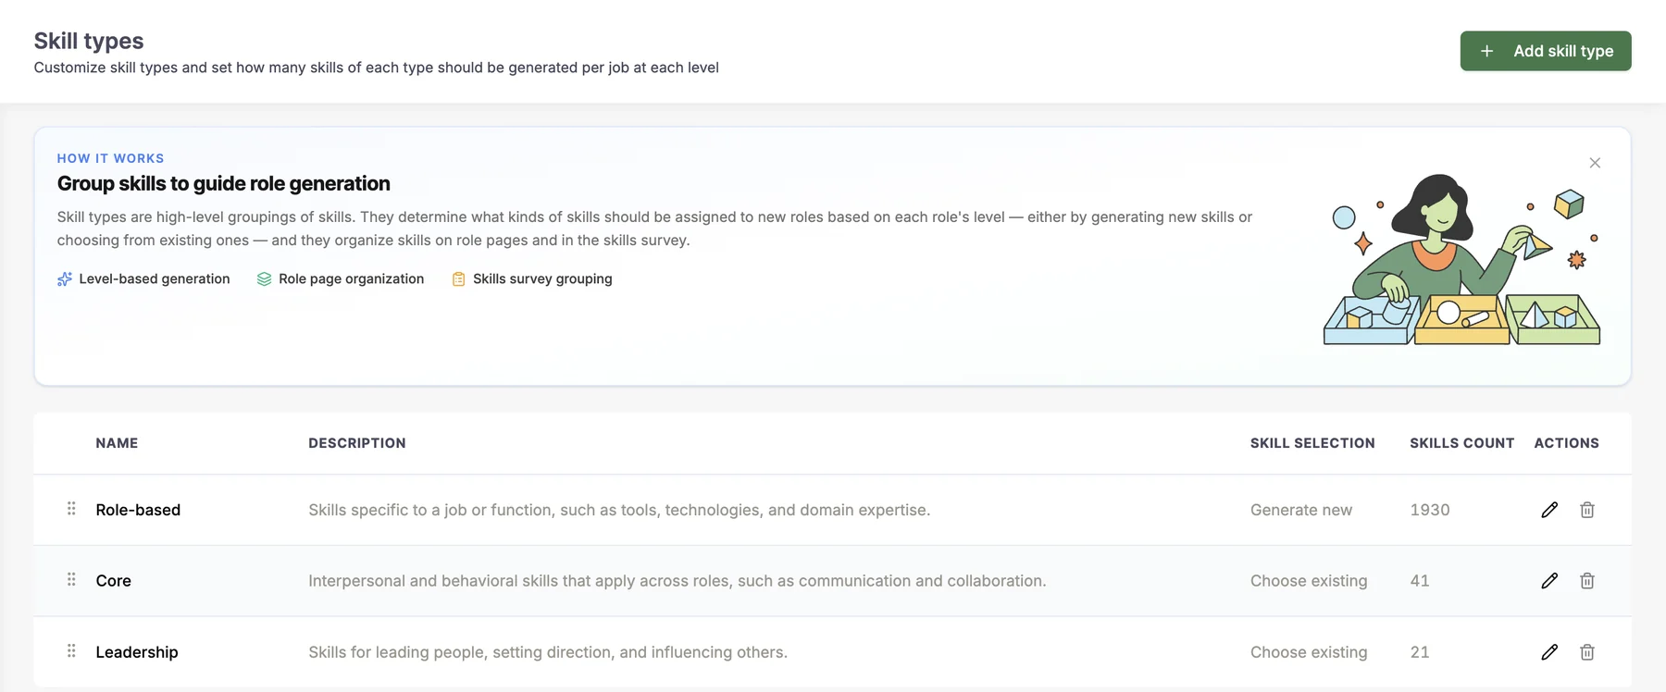Viewport: 1666px width, 692px height.
Task: Delete the Role-based skill type
Action: (1587, 510)
